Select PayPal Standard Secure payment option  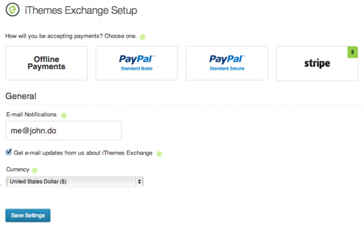coord(227,63)
